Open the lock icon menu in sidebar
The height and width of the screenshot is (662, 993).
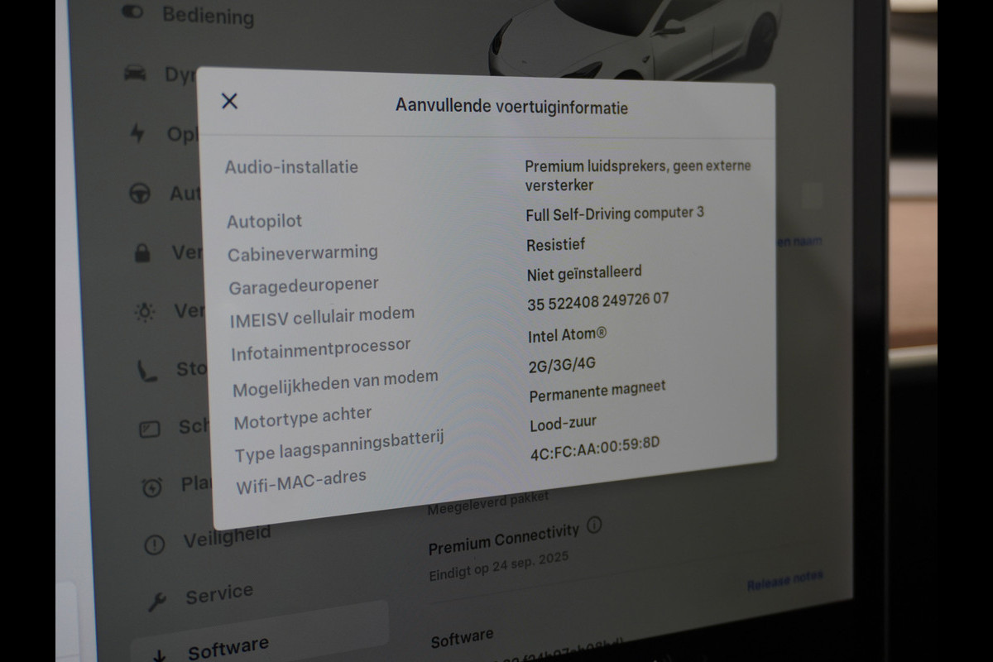click(142, 252)
